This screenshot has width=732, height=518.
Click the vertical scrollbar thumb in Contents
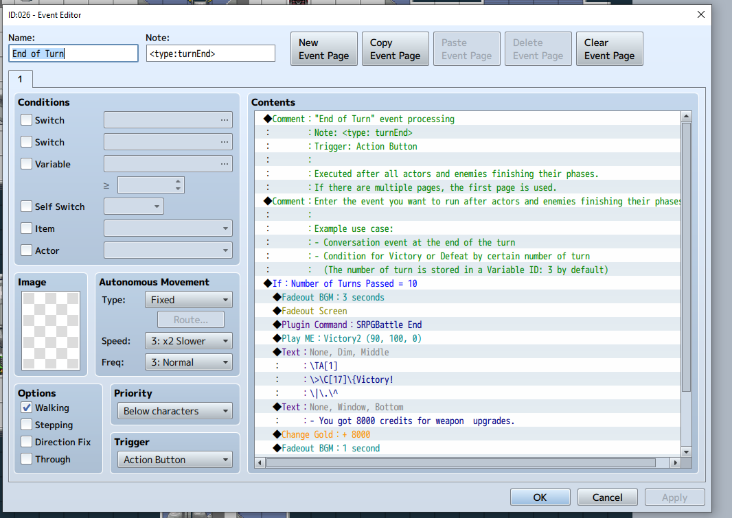click(x=686, y=257)
